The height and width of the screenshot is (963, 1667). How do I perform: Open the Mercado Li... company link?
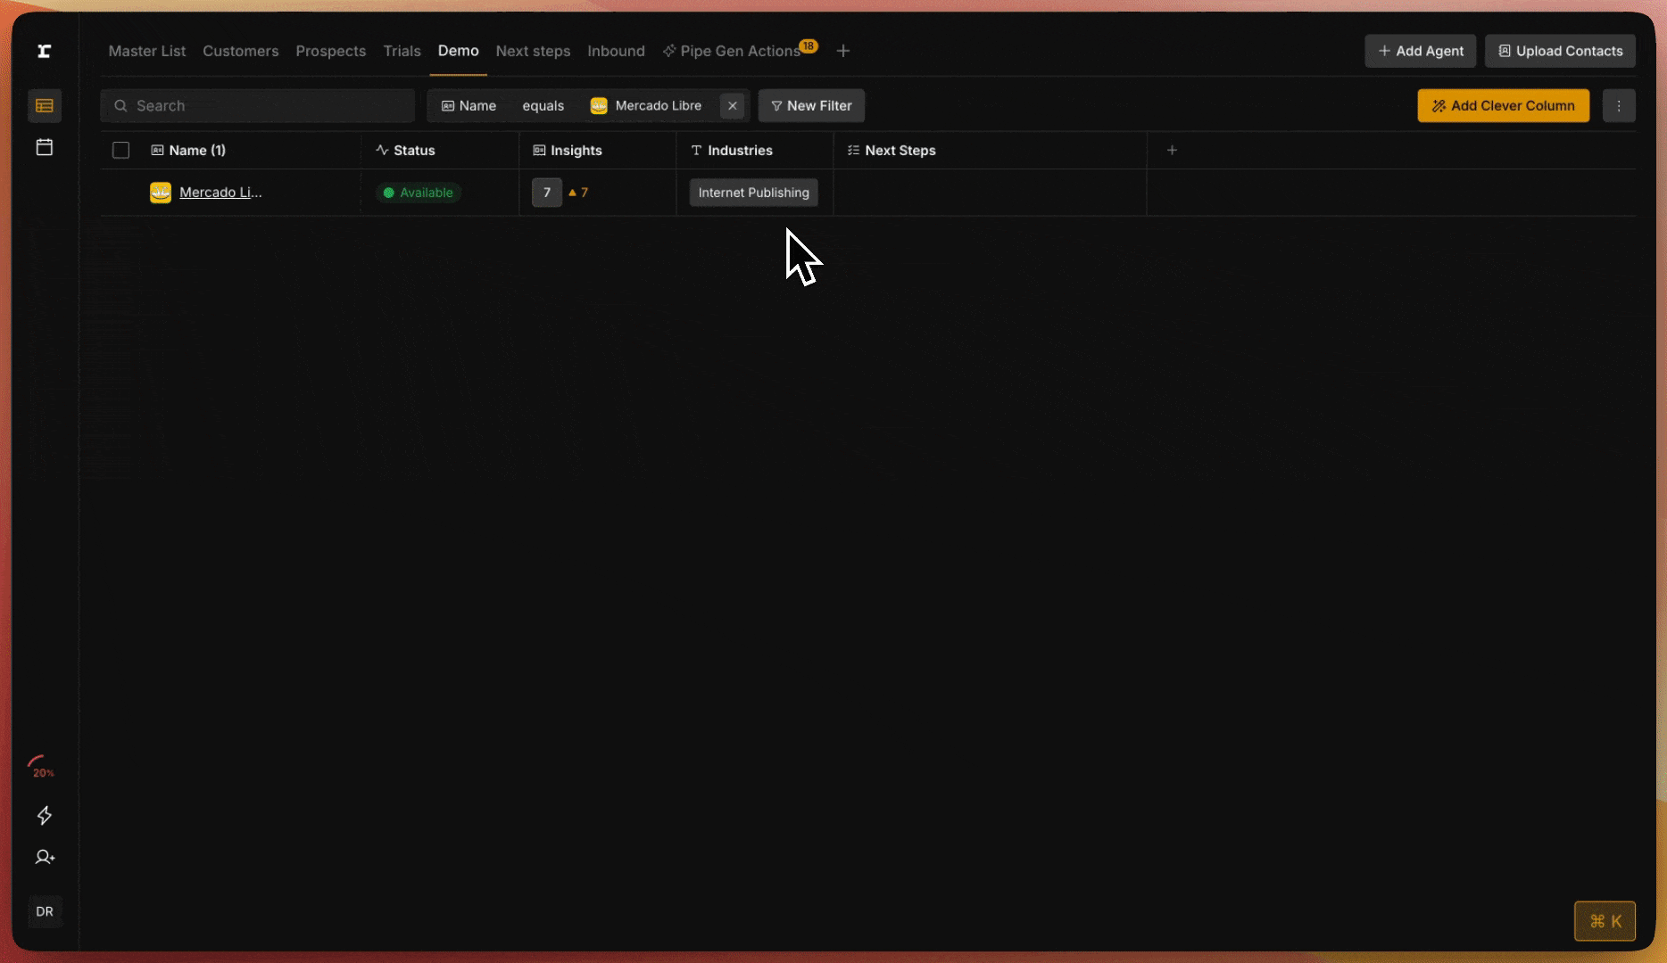220,192
